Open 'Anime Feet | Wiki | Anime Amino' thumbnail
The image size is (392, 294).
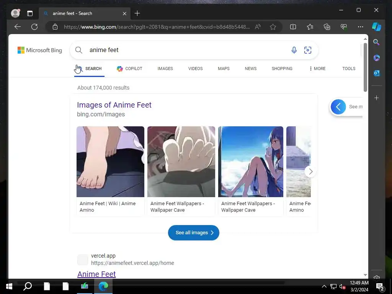pyautogui.click(x=110, y=162)
